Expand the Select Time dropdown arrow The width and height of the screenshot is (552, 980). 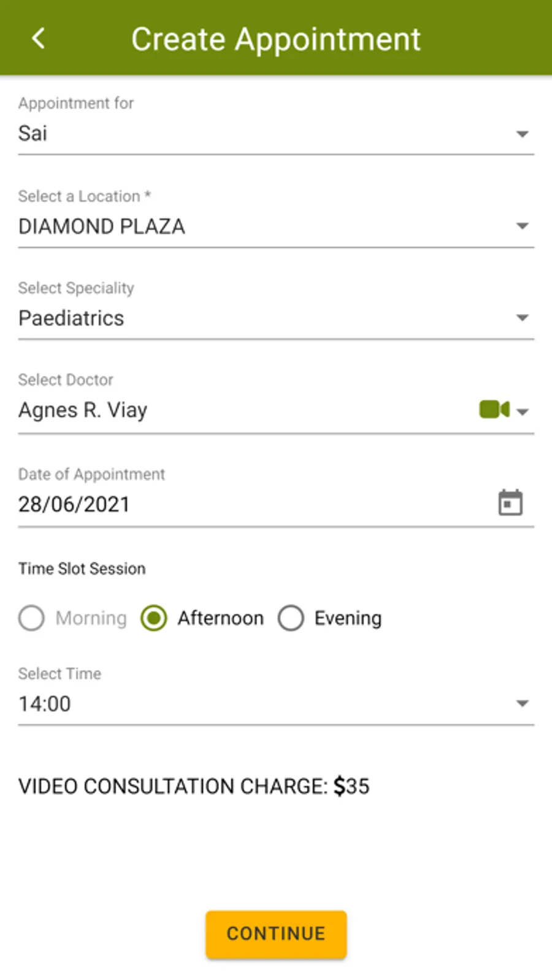(x=522, y=703)
